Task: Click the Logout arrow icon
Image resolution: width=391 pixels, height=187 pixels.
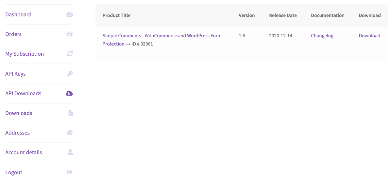Action: click(x=70, y=172)
